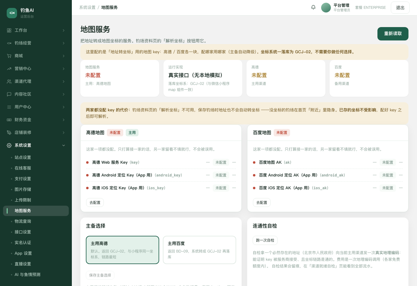This screenshot has width=417, height=286.
Task: Go to 系统设置 breadcrumb link
Action: (x=87, y=8)
